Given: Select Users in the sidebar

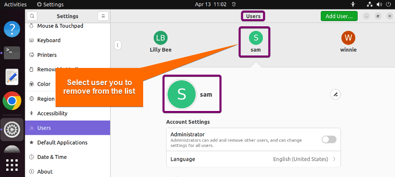Looking at the screenshot, I should (68, 128).
